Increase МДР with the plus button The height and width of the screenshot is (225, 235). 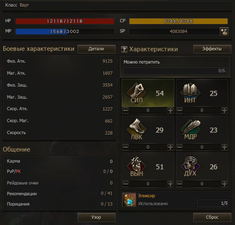tap(224, 147)
